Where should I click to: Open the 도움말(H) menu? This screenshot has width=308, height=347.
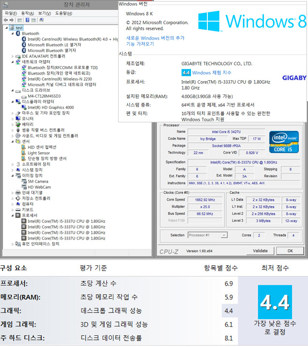[64, 13]
